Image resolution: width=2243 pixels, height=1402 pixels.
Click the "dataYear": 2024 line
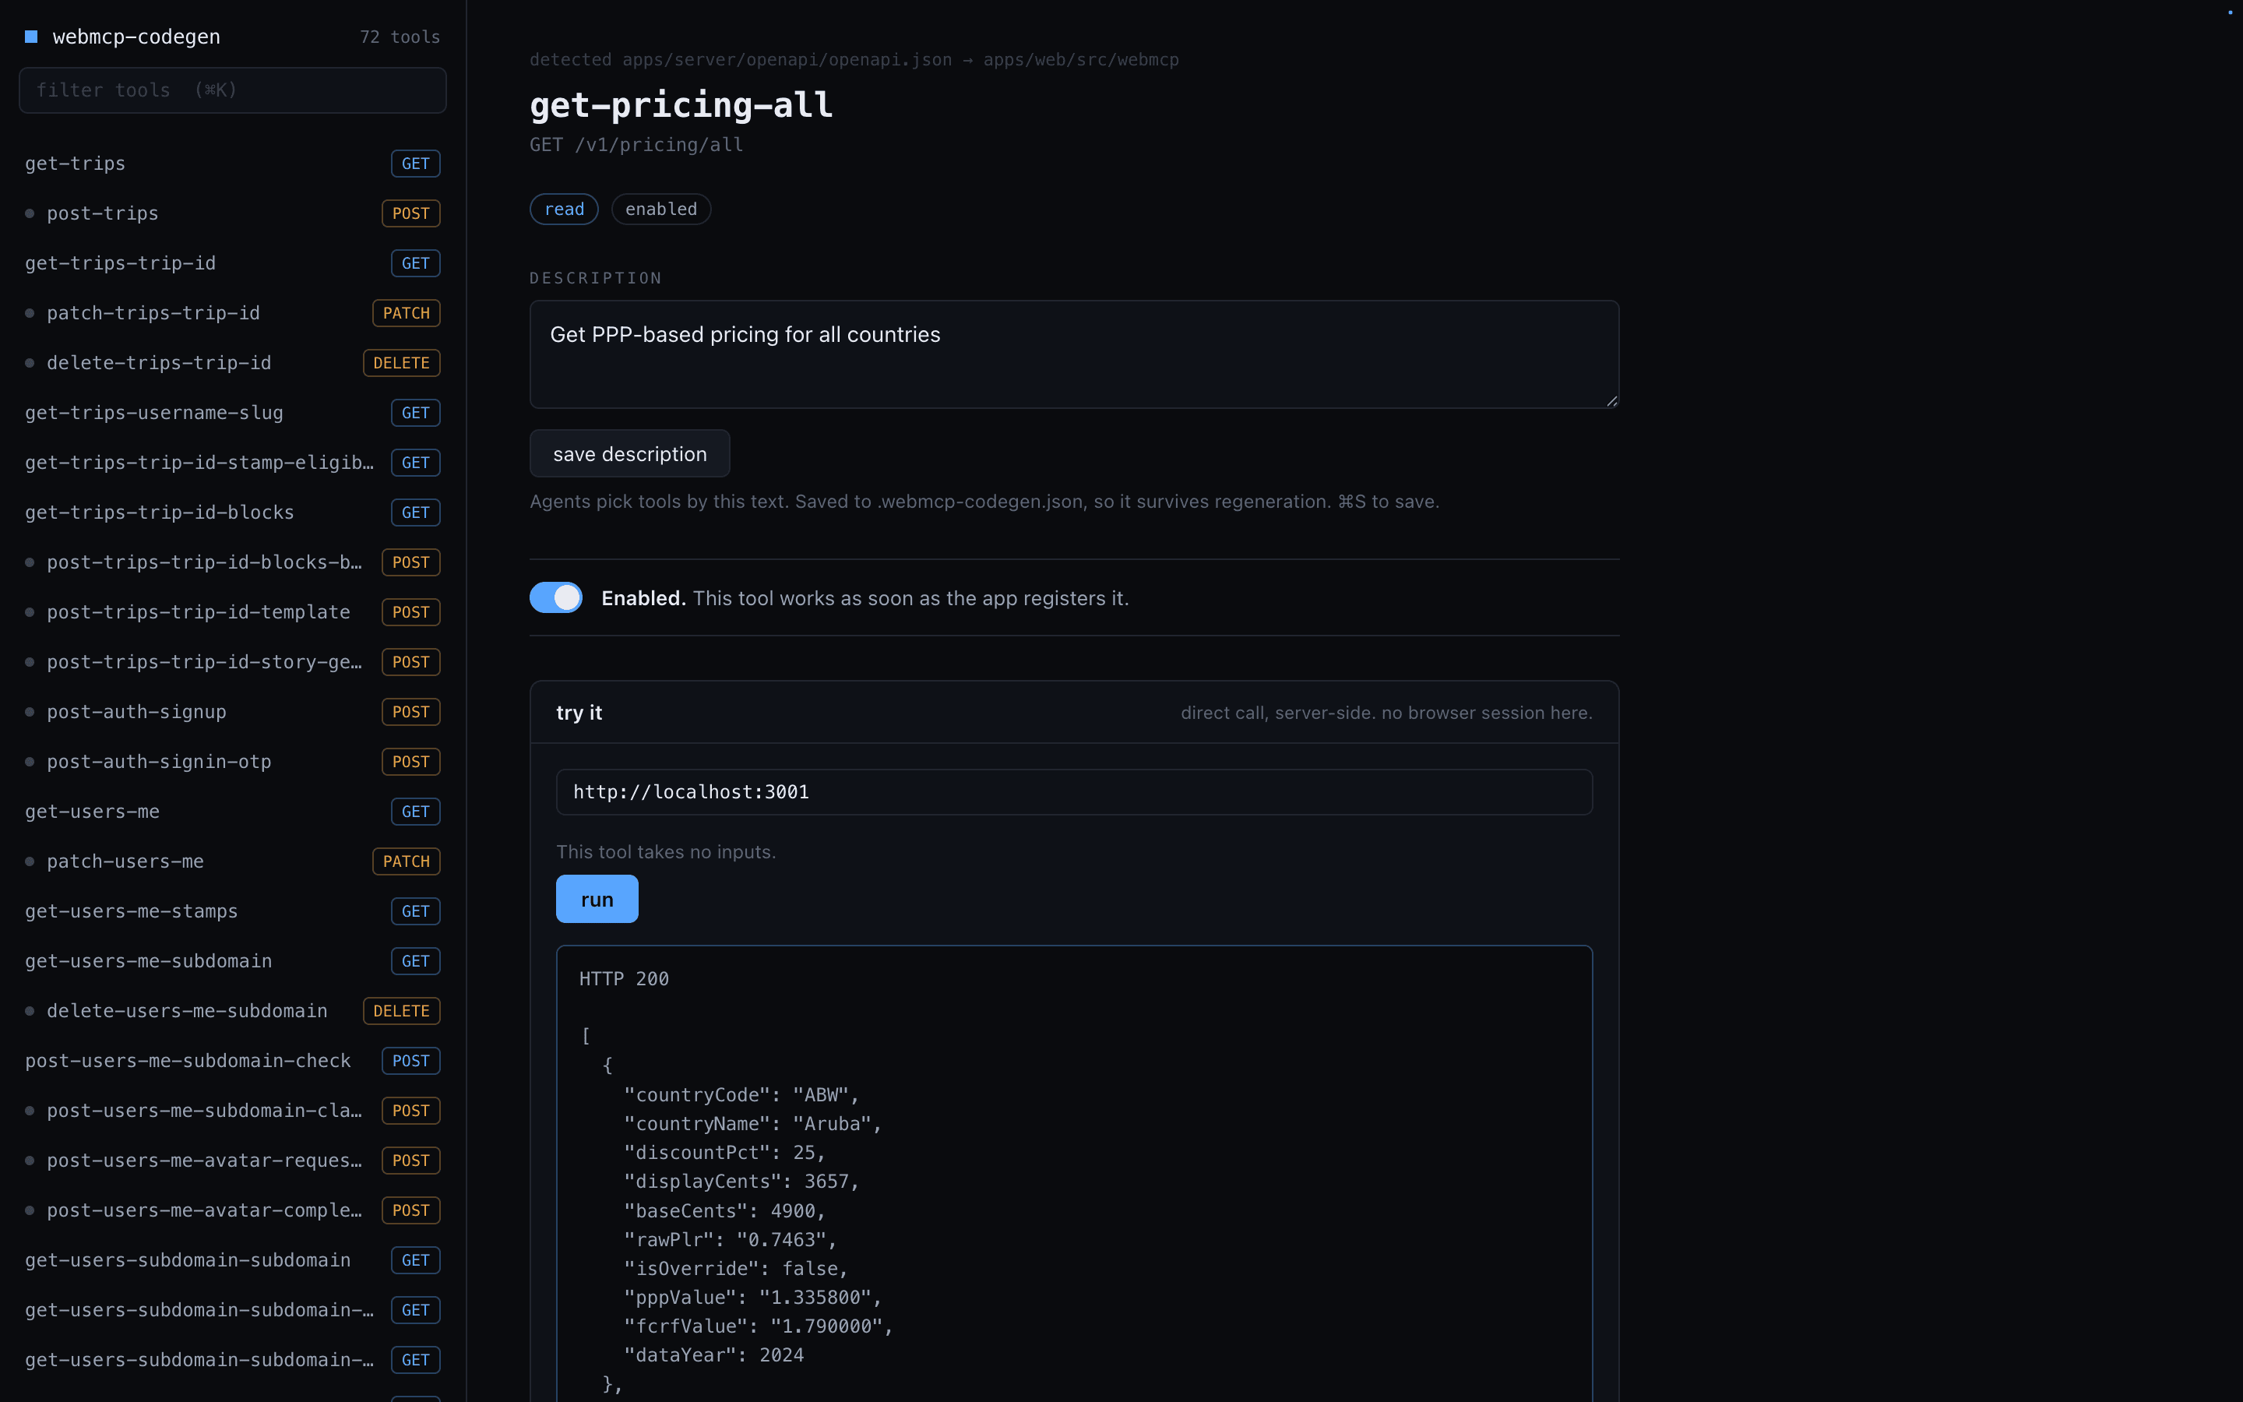pos(713,1355)
